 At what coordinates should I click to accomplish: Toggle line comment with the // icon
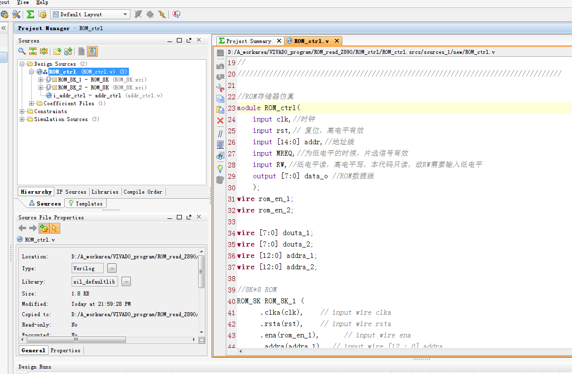pyautogui.click(x=220, y=133)
